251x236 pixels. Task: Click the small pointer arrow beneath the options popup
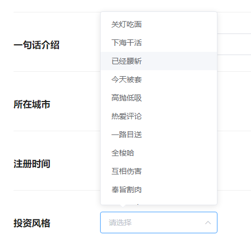[123, 206]
